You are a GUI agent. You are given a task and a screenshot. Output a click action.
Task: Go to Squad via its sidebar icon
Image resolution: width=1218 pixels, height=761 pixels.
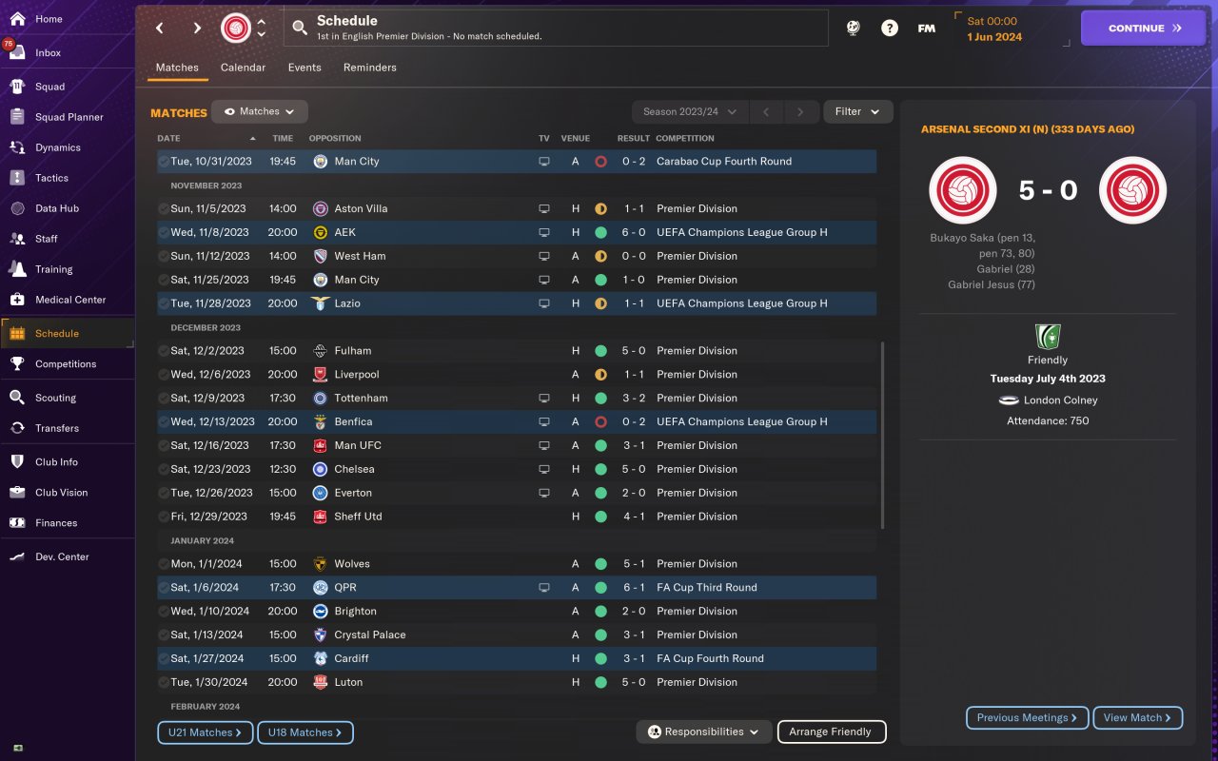pyautogui.click(x=17, y=87)
